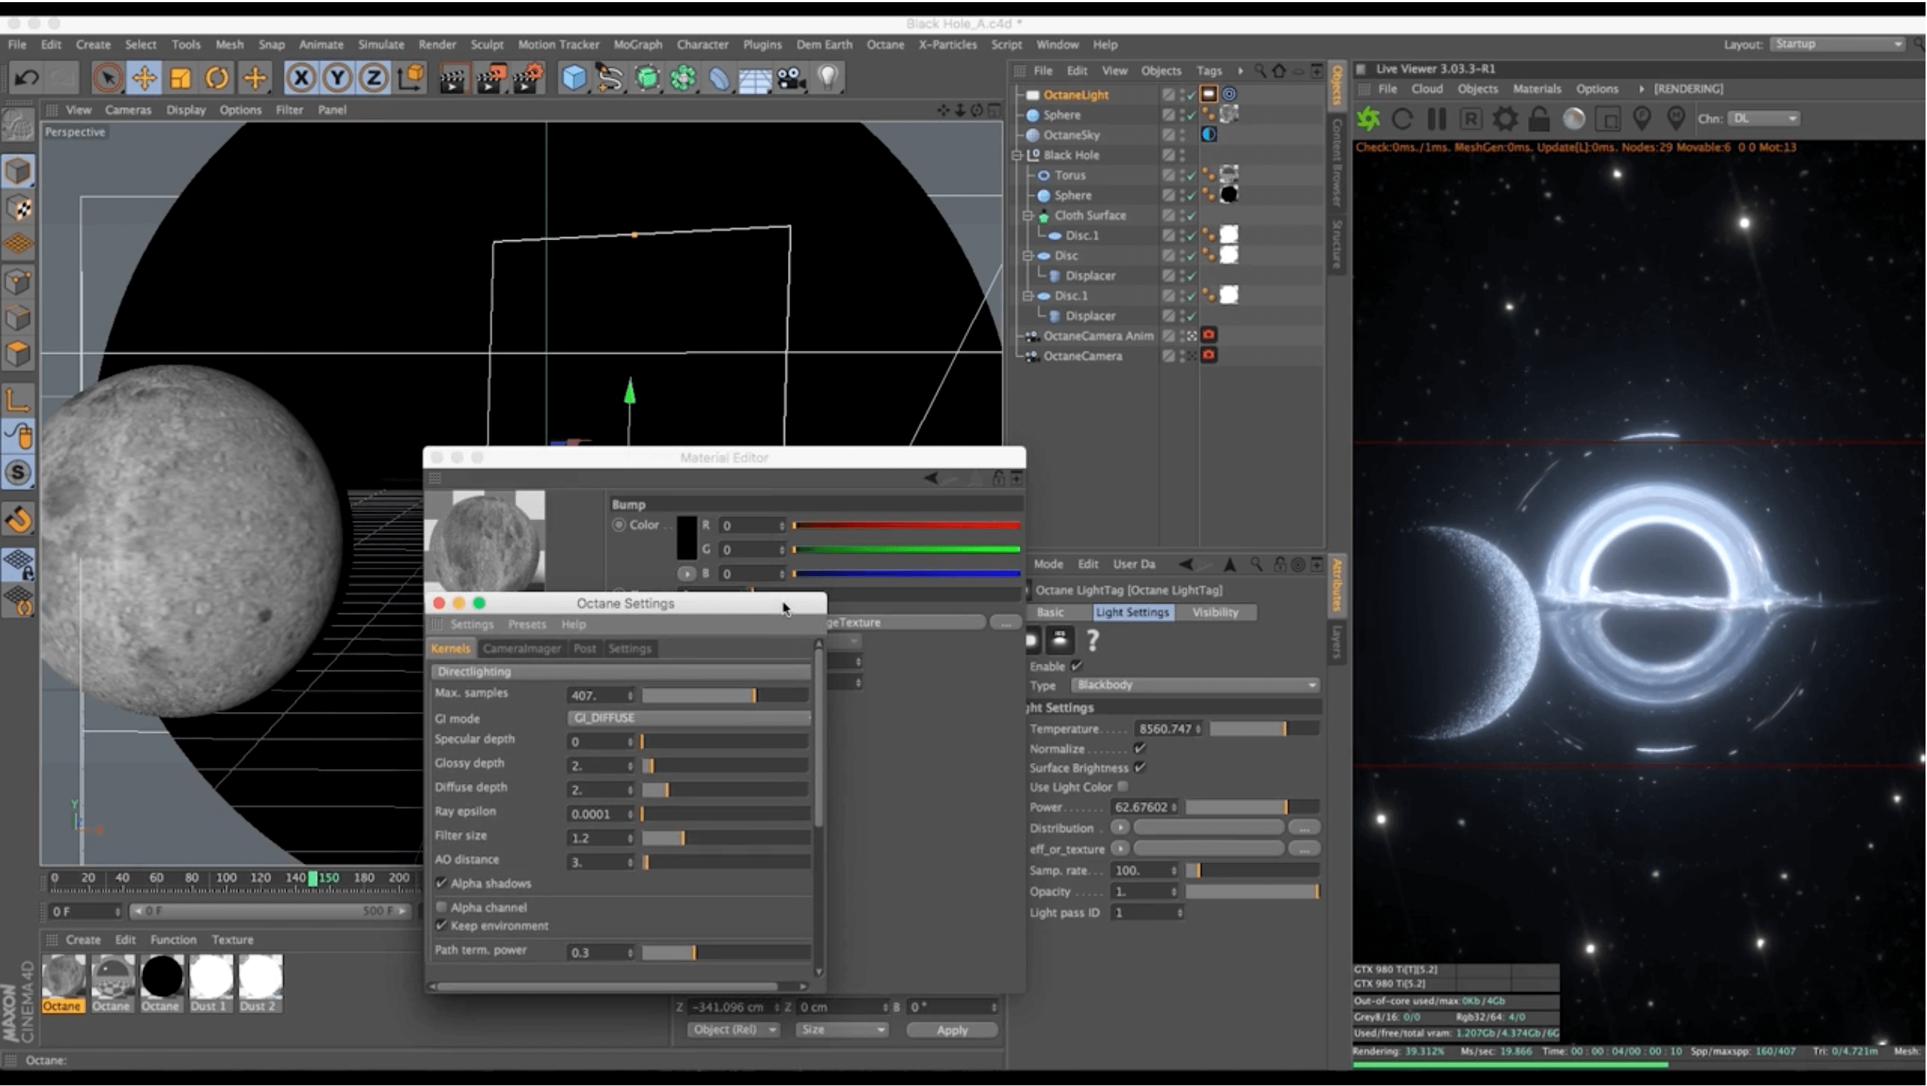Add a Cube primitive object
Screen dimensions: 1927x1086
(x=574, y=78)
